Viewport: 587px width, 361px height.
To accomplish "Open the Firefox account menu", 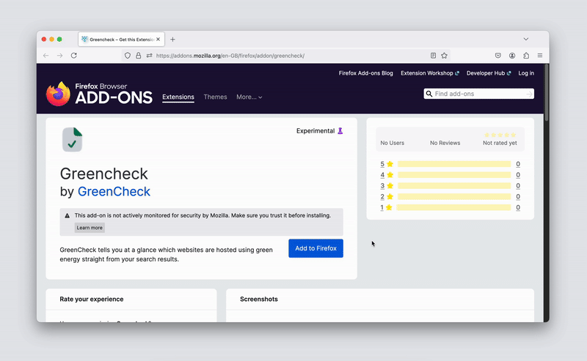I will point(512,56).
